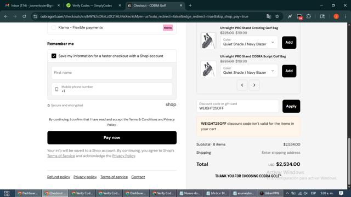Open Shop's Terms of Service link
Image resolution: width=351 pixels, height=197 pixels.
[61, 156]
